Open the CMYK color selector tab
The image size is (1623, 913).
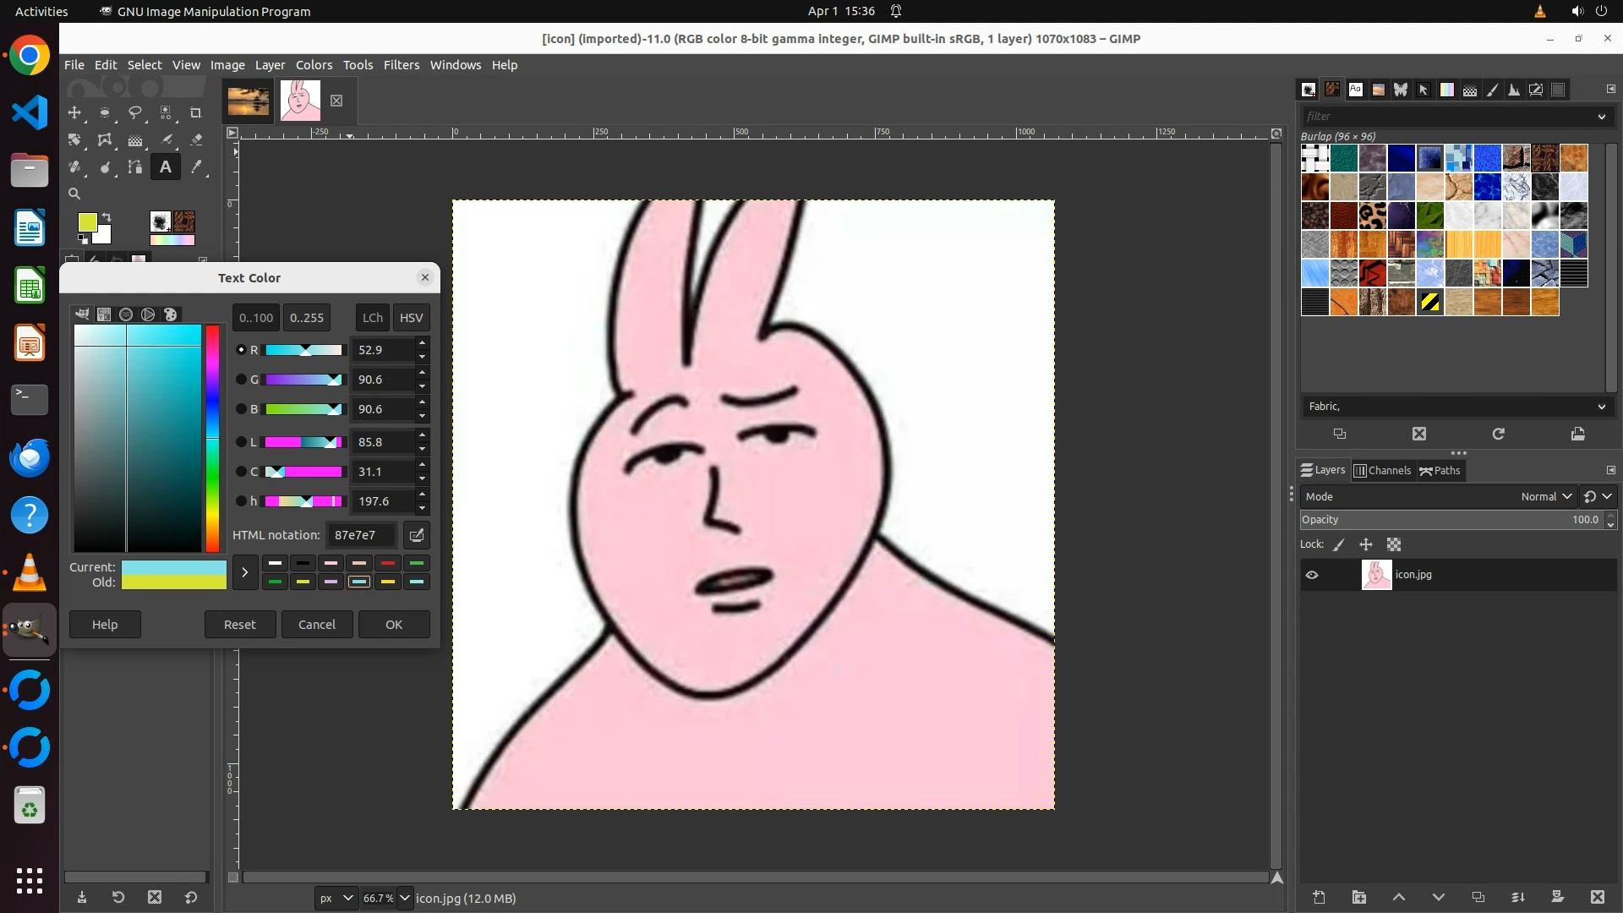pyautogui.click(x=104, y=314)
